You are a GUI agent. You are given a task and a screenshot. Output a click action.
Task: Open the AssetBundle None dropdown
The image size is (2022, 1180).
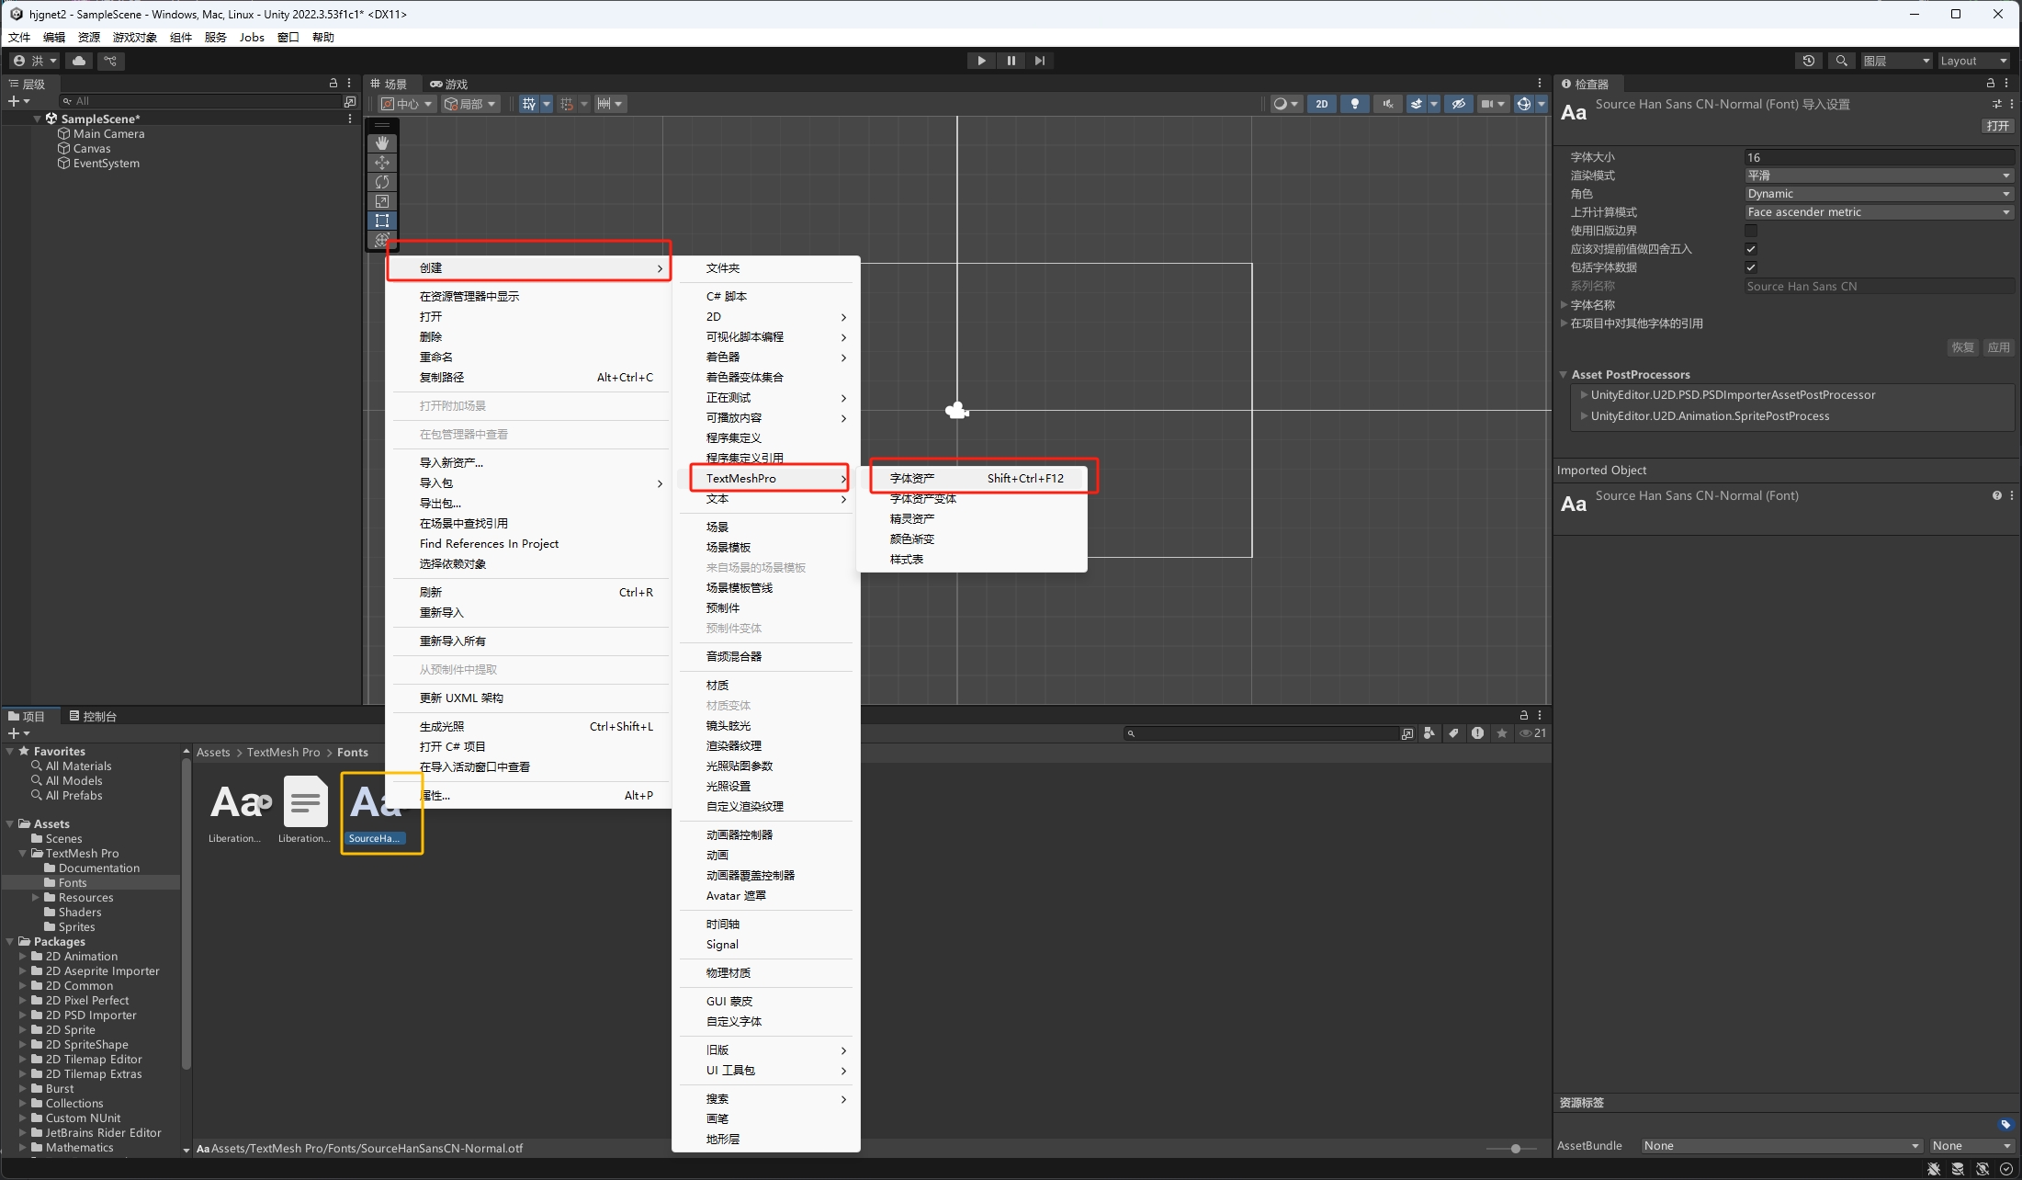point(1781,1146)
